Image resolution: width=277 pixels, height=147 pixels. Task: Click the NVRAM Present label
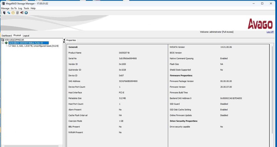tap(76, 132)
